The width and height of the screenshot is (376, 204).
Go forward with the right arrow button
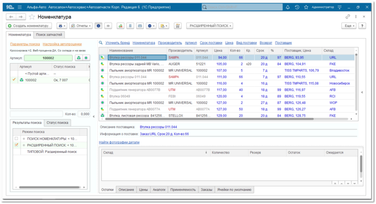click(21, 17)
